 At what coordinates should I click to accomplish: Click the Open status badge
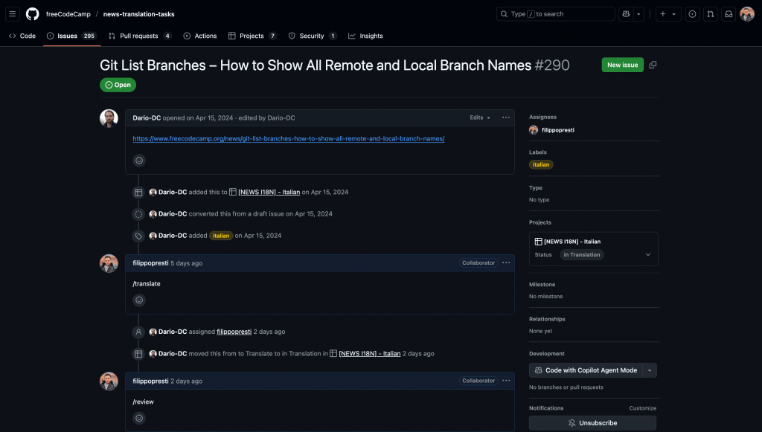click(x=118, y=85)
